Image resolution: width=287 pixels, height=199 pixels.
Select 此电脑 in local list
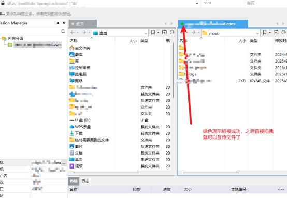pos(78,74)
